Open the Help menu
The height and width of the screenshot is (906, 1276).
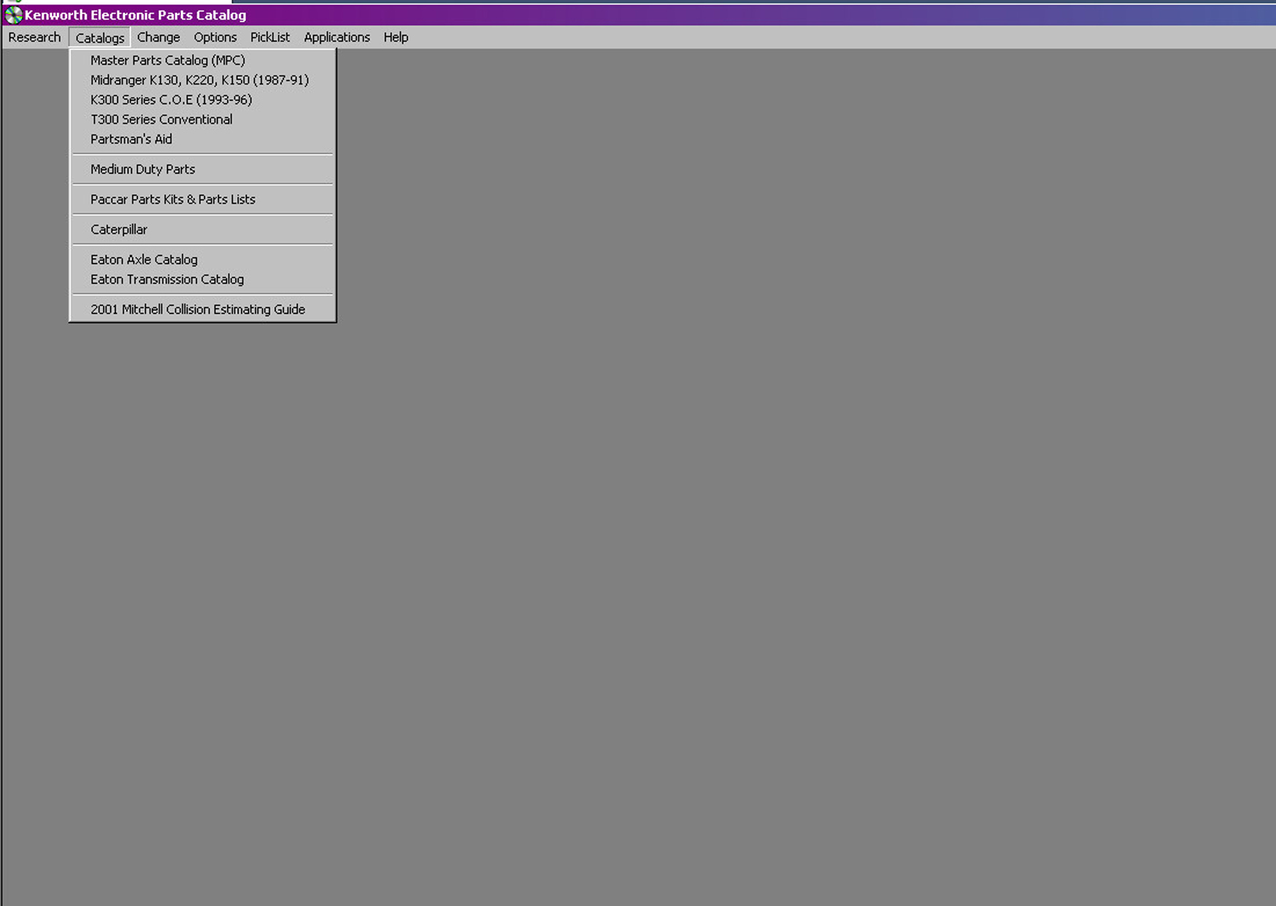396,37
